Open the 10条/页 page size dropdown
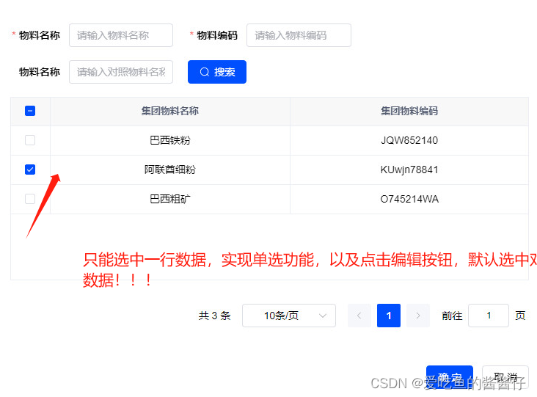The height and width of the screenshot is (397, 537). click(289, 316)
